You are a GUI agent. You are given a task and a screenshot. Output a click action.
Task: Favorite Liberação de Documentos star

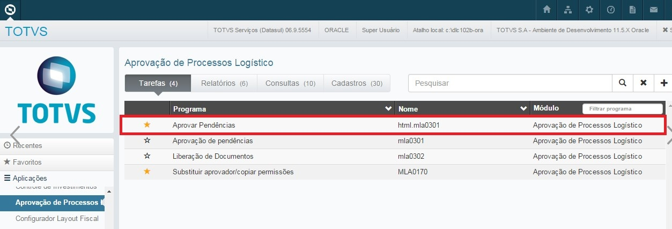pyautogui.click(x=147, y=156)
